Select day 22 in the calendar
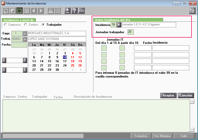 click(x=49, y=66)
